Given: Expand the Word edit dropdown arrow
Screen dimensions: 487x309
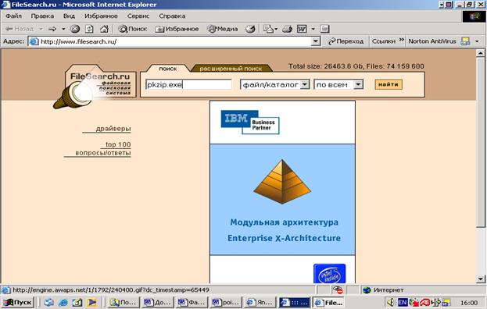Looking at the screenshot, I should [x=313, y=29].
